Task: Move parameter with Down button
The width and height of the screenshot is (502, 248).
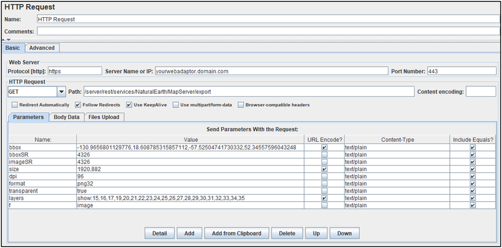Action: point(345,233)
